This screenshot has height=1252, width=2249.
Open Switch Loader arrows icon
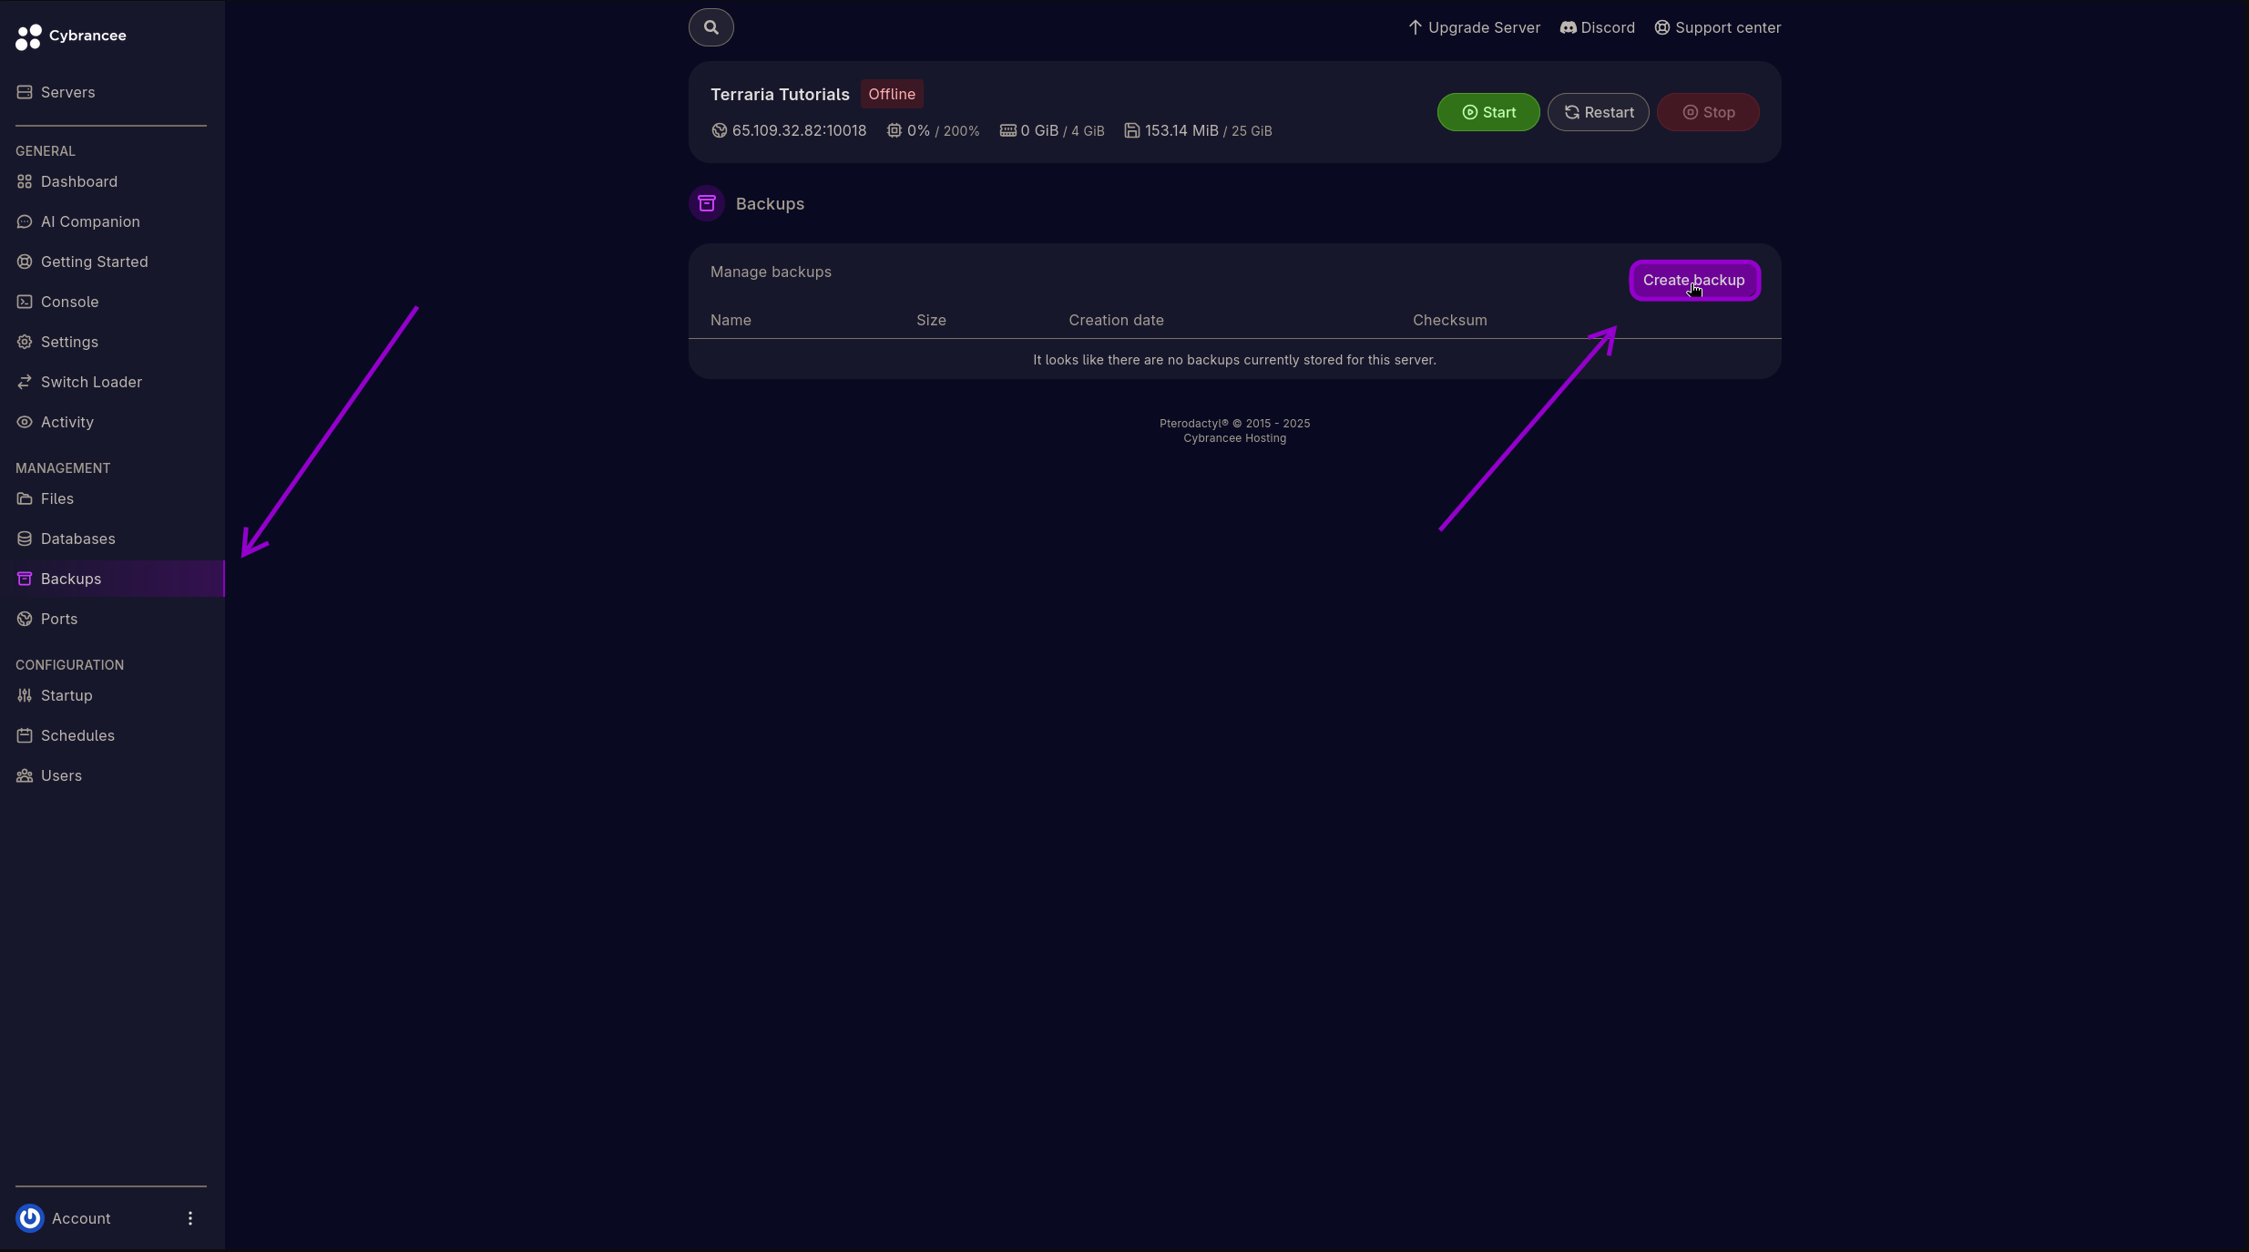click(x=25, y=382)
